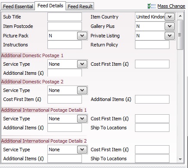Open the Mass Change link
Screen dimensions: 188x168
(x=171, y=6)
